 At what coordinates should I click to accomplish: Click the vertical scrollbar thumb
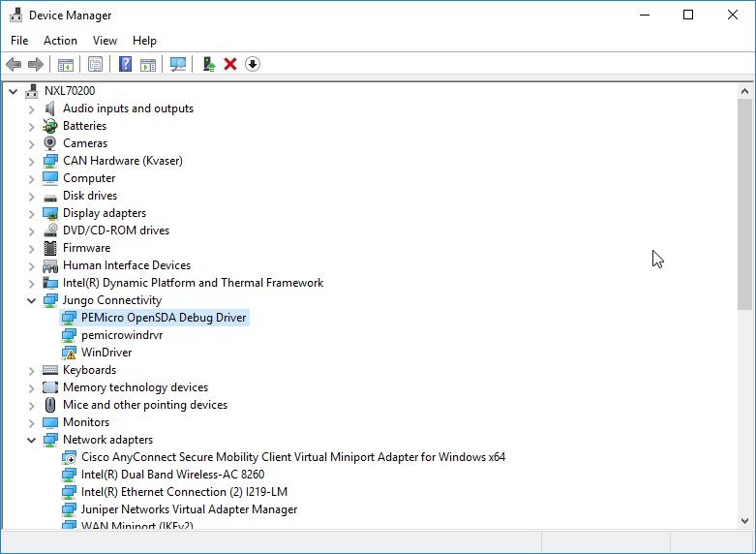click(x=745, y=204)
